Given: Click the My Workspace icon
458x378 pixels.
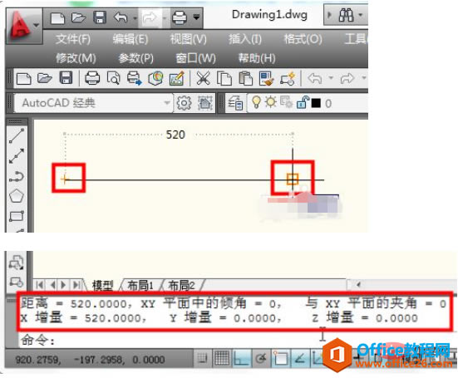Looking at the screenshot, I should click(x=205, y=103).
